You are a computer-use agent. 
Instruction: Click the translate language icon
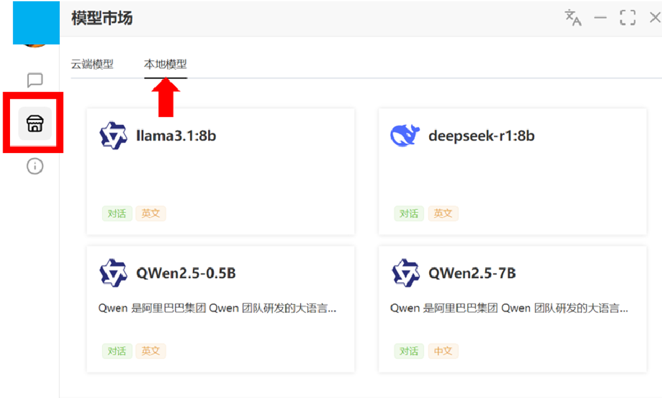click(x=573, y=17)
